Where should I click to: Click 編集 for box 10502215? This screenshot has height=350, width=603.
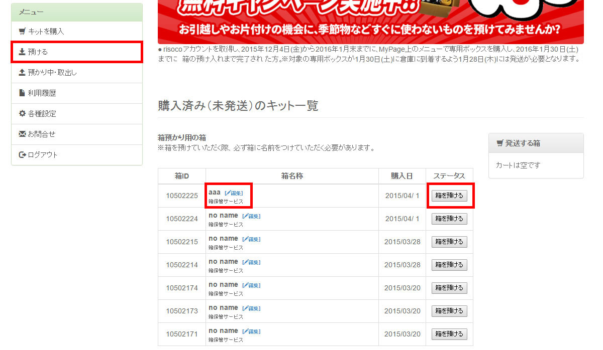tap(251, 239)
